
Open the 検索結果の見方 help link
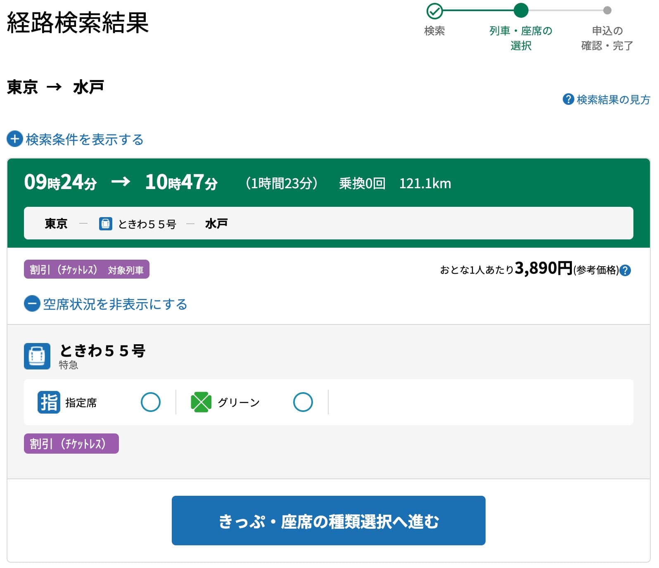point(607,99)
